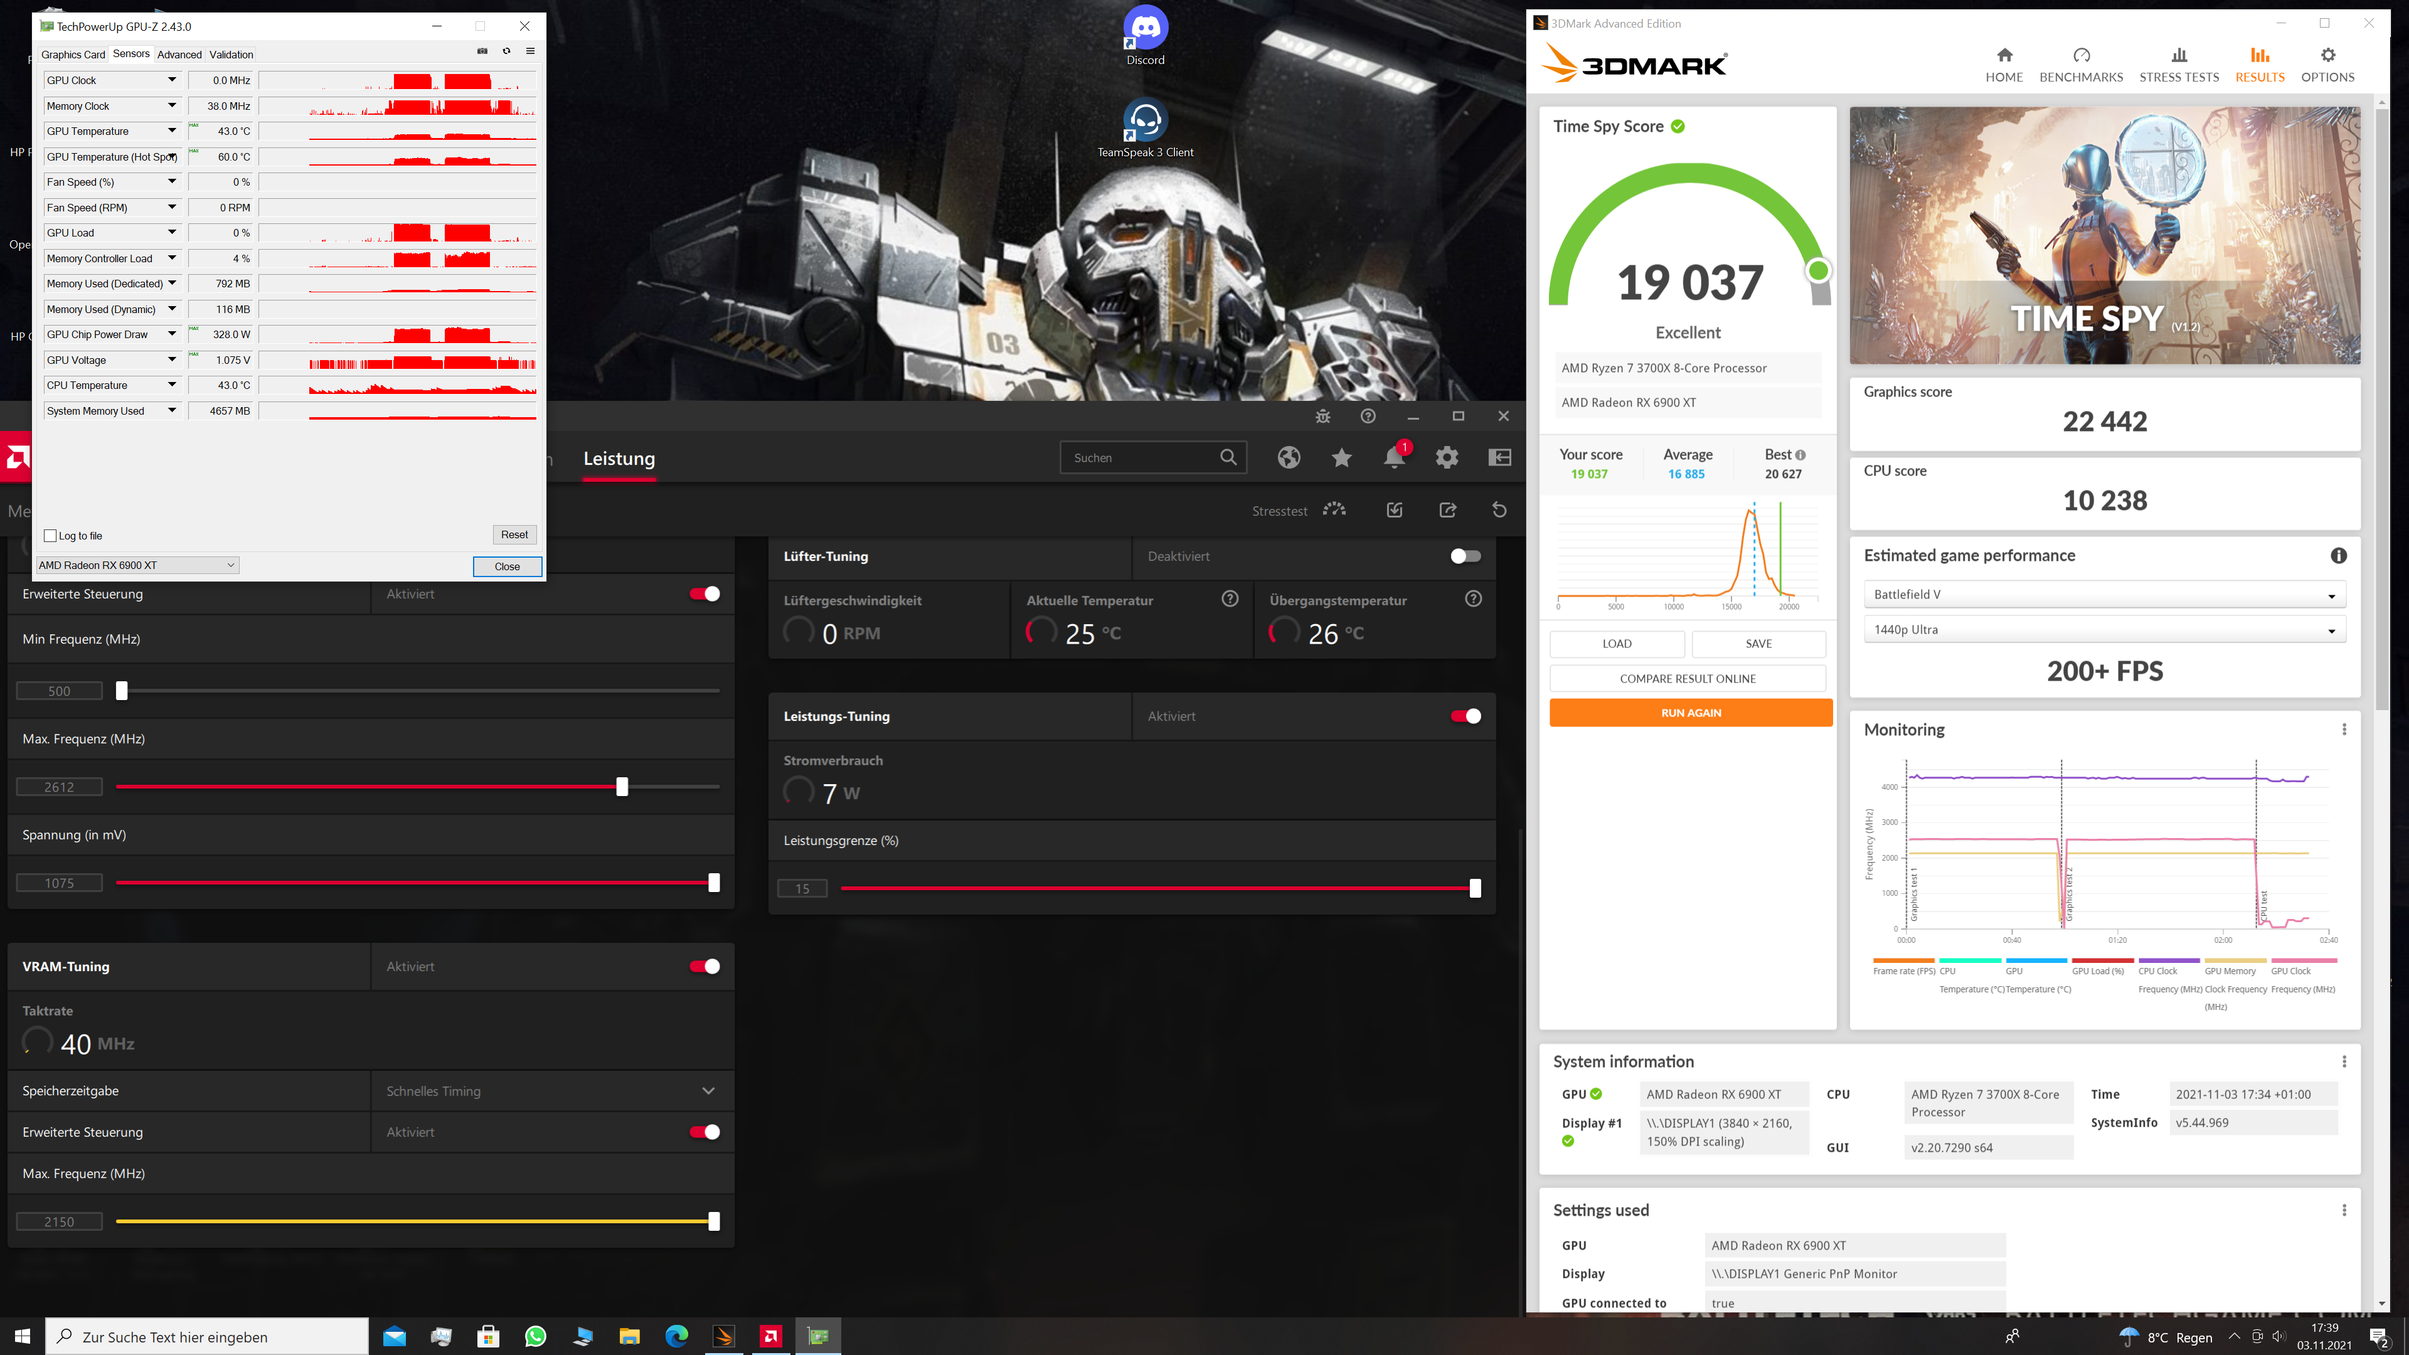Switch to GPU-Z Advanced tab
This screenshot has height=1355, width=2409.
tap(179, 54)
